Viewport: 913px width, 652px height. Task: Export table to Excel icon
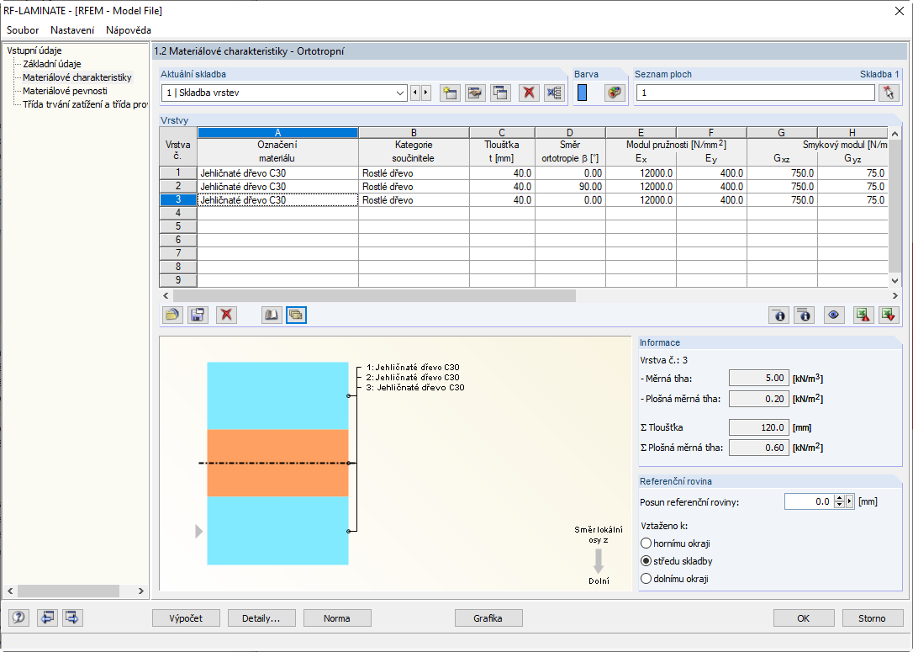pos(863,315)
